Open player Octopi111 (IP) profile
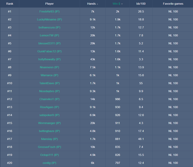The width and height of the screenshot is (193, 167). [49, 155]
